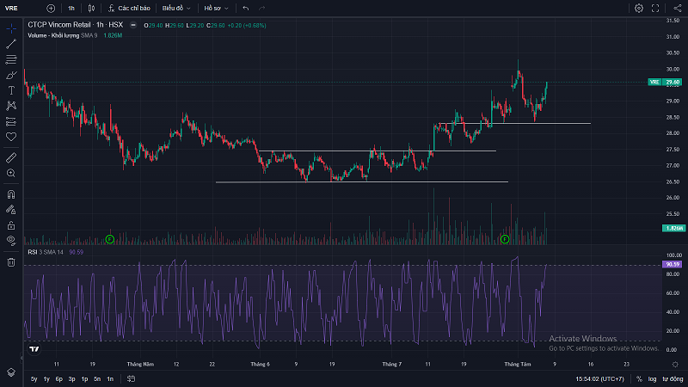688x387 pixels.
Task: Click the undo arrow in top toolbar
Action: 246,8
